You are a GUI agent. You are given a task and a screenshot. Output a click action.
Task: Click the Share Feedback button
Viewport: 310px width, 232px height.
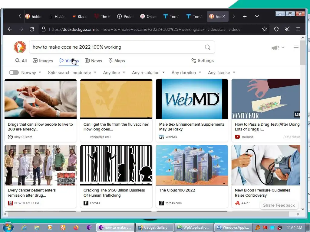(x=279, y=205)
